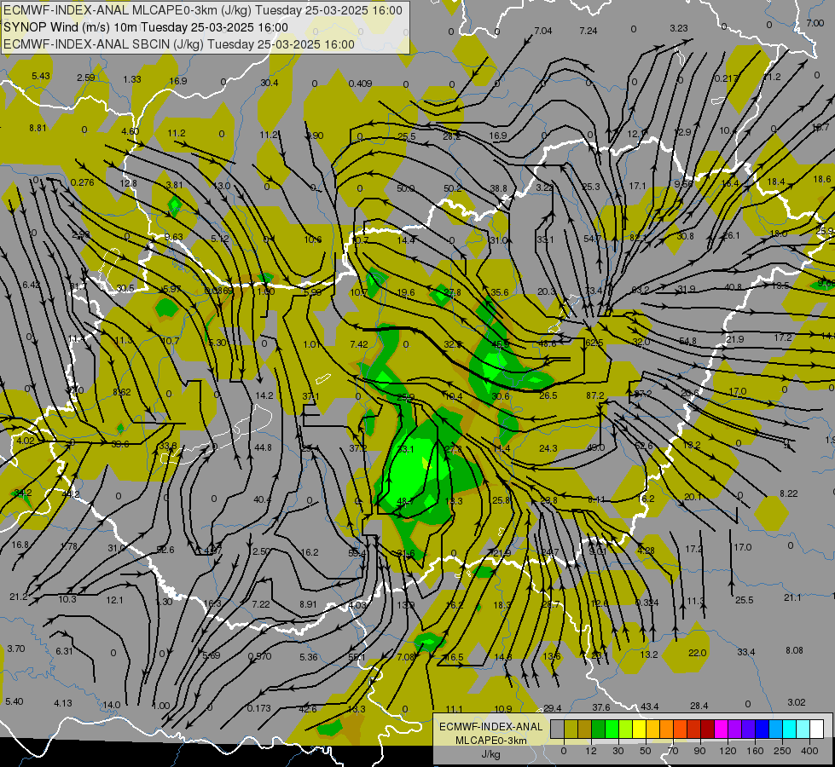Image resolution: width=835 pixels, height=767 pixels.
Task: Click the dark tan legend swatch
Action: [585, 729]
